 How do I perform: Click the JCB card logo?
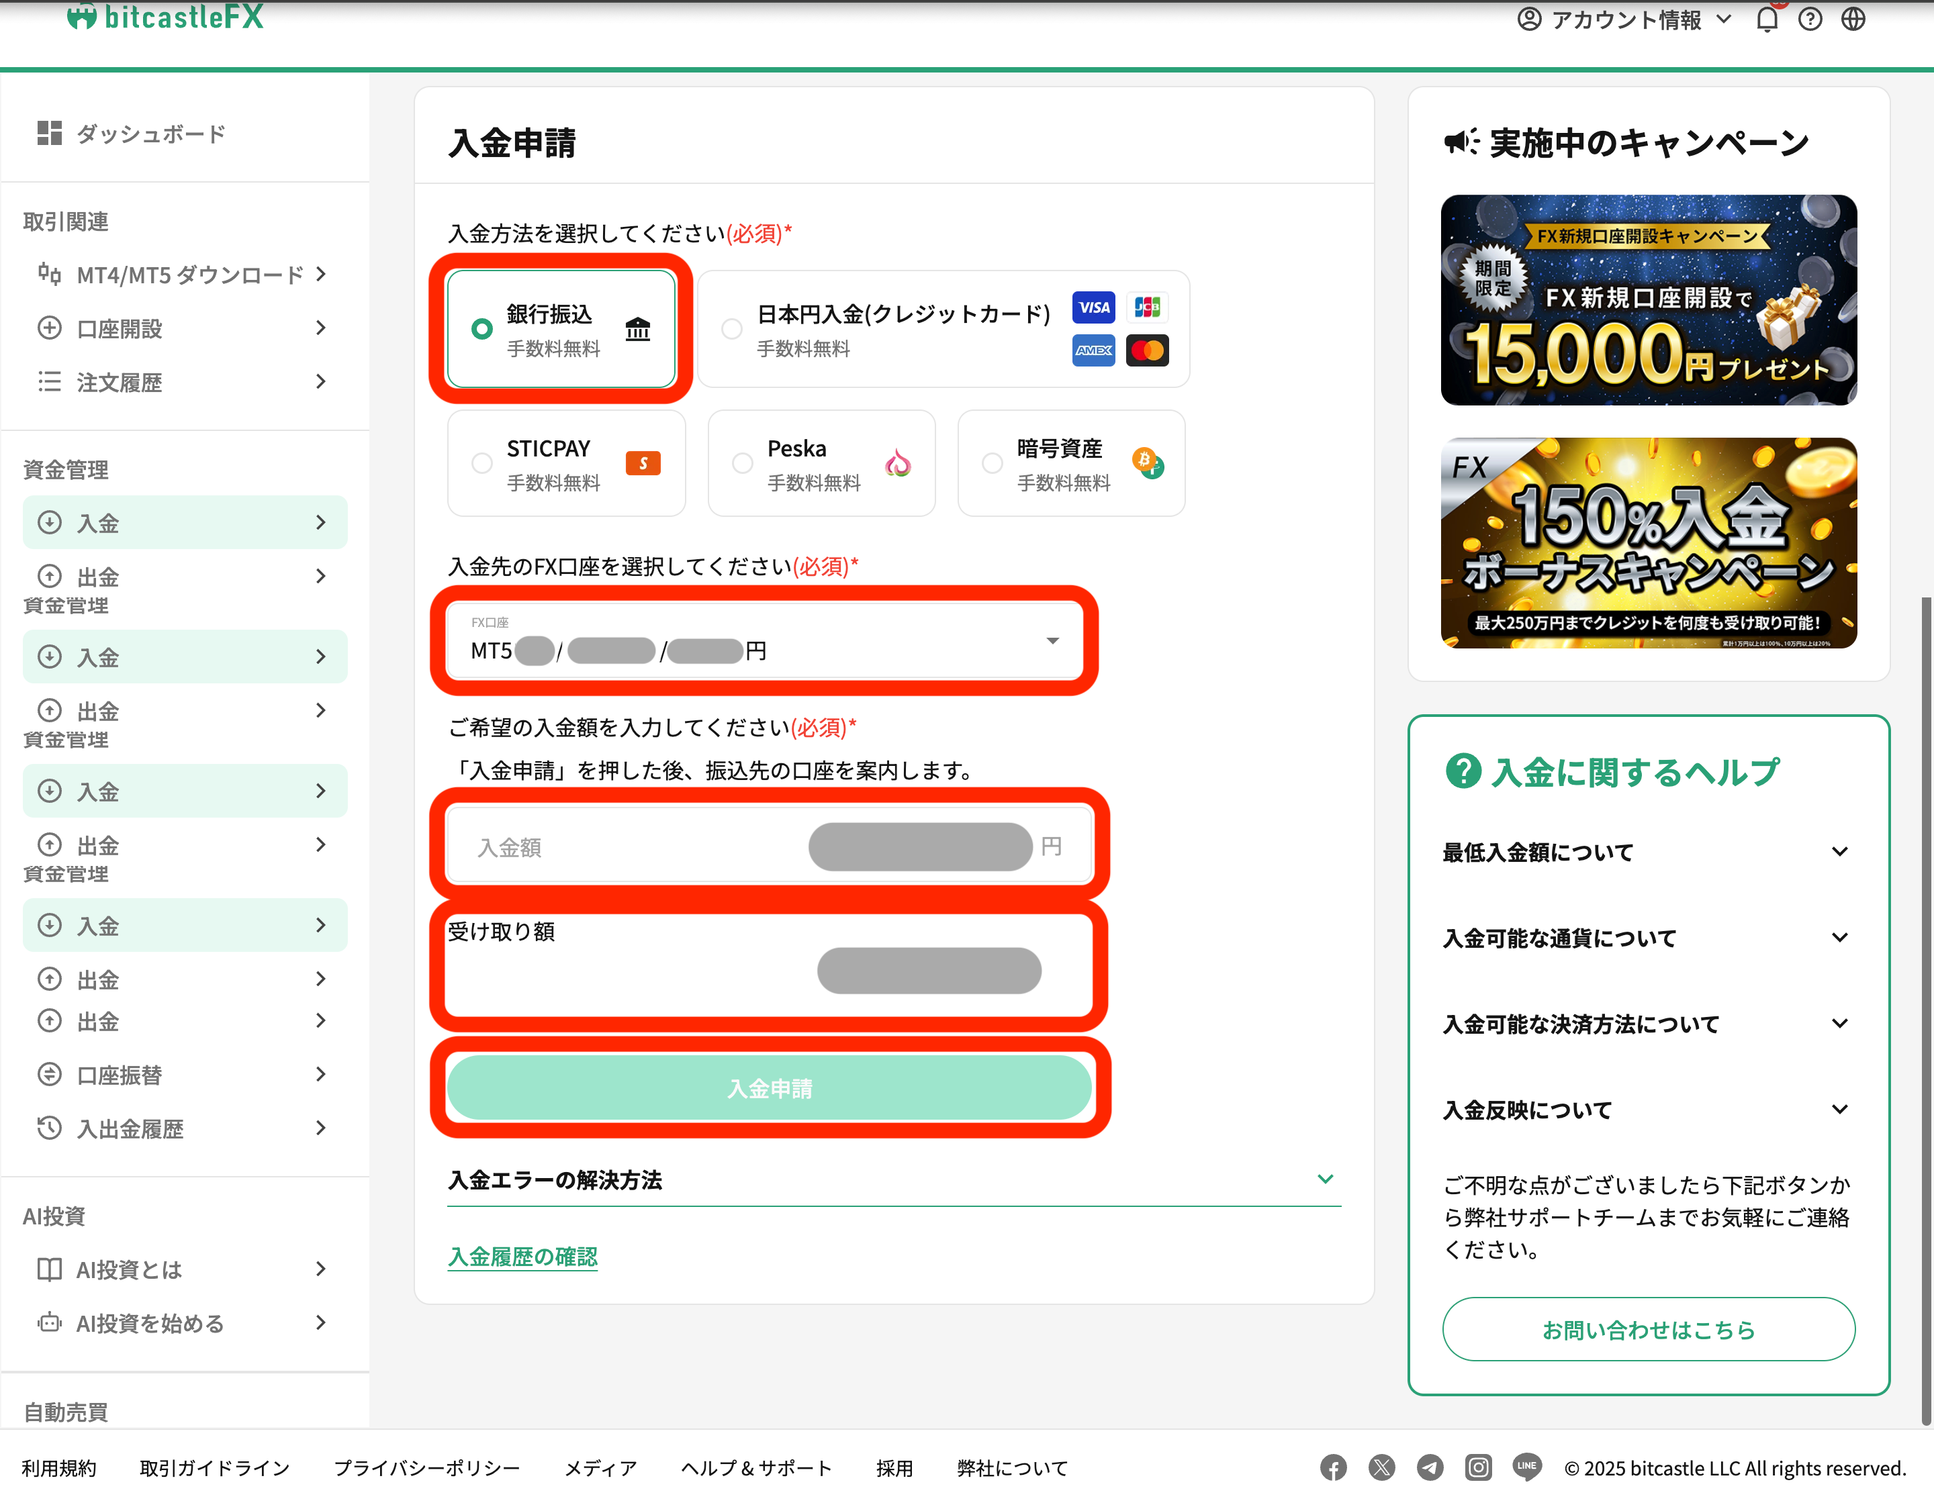click(x=1148, y=307)
